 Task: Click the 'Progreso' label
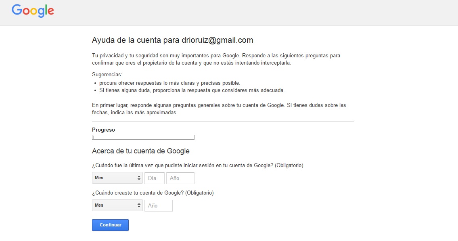(x=103, y=130)
